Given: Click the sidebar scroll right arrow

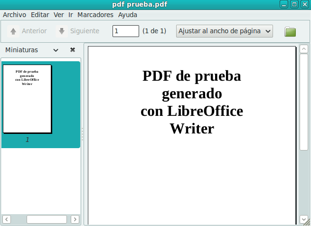Looking at the screenshot, I should 75,219.
